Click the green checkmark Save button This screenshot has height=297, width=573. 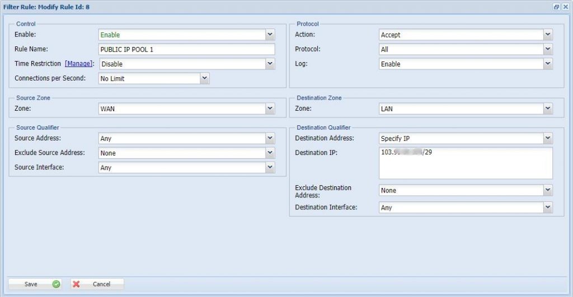pos(35,284)
